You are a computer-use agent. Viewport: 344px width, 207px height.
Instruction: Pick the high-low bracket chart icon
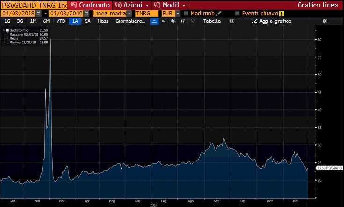(x=193, y=21)
